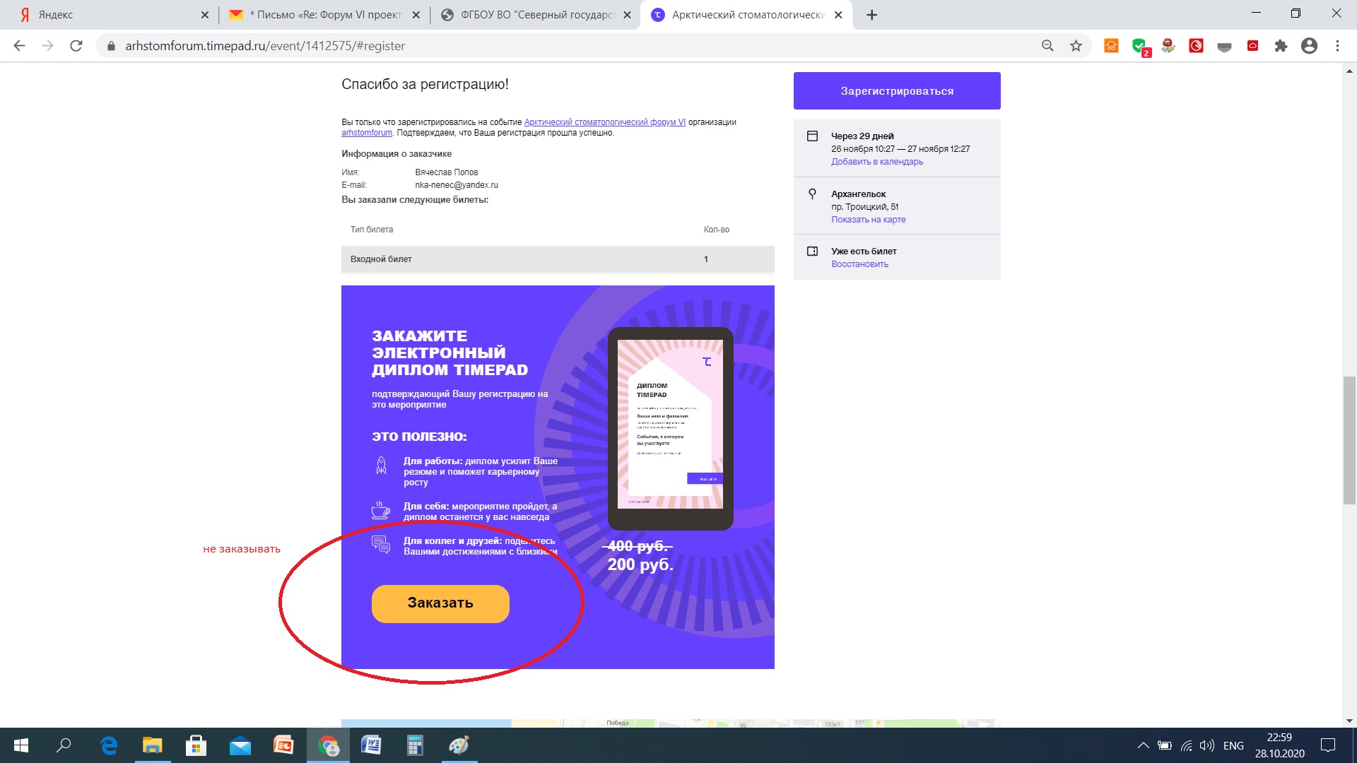Click the Восстановить ticket link
This screenshot has height=763, width=1357.
859,264
